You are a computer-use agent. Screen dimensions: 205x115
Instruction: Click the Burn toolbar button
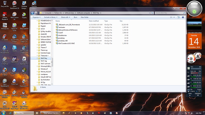coord(75,17)
